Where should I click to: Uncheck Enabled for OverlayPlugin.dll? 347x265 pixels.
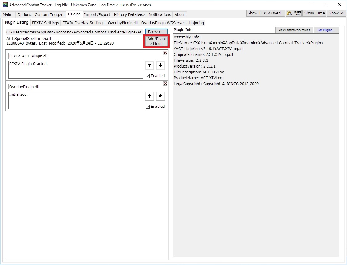155,107
